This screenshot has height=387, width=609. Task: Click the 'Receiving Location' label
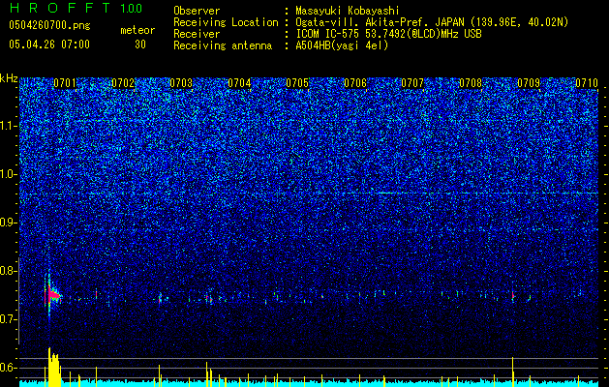tap(226, 22)
